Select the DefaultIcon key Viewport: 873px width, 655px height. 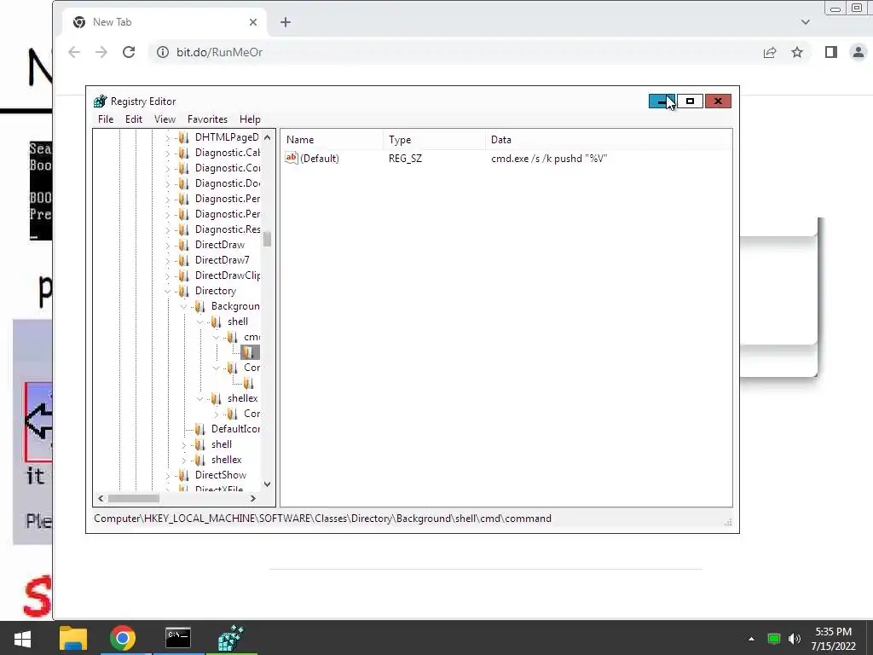(235, 429)
